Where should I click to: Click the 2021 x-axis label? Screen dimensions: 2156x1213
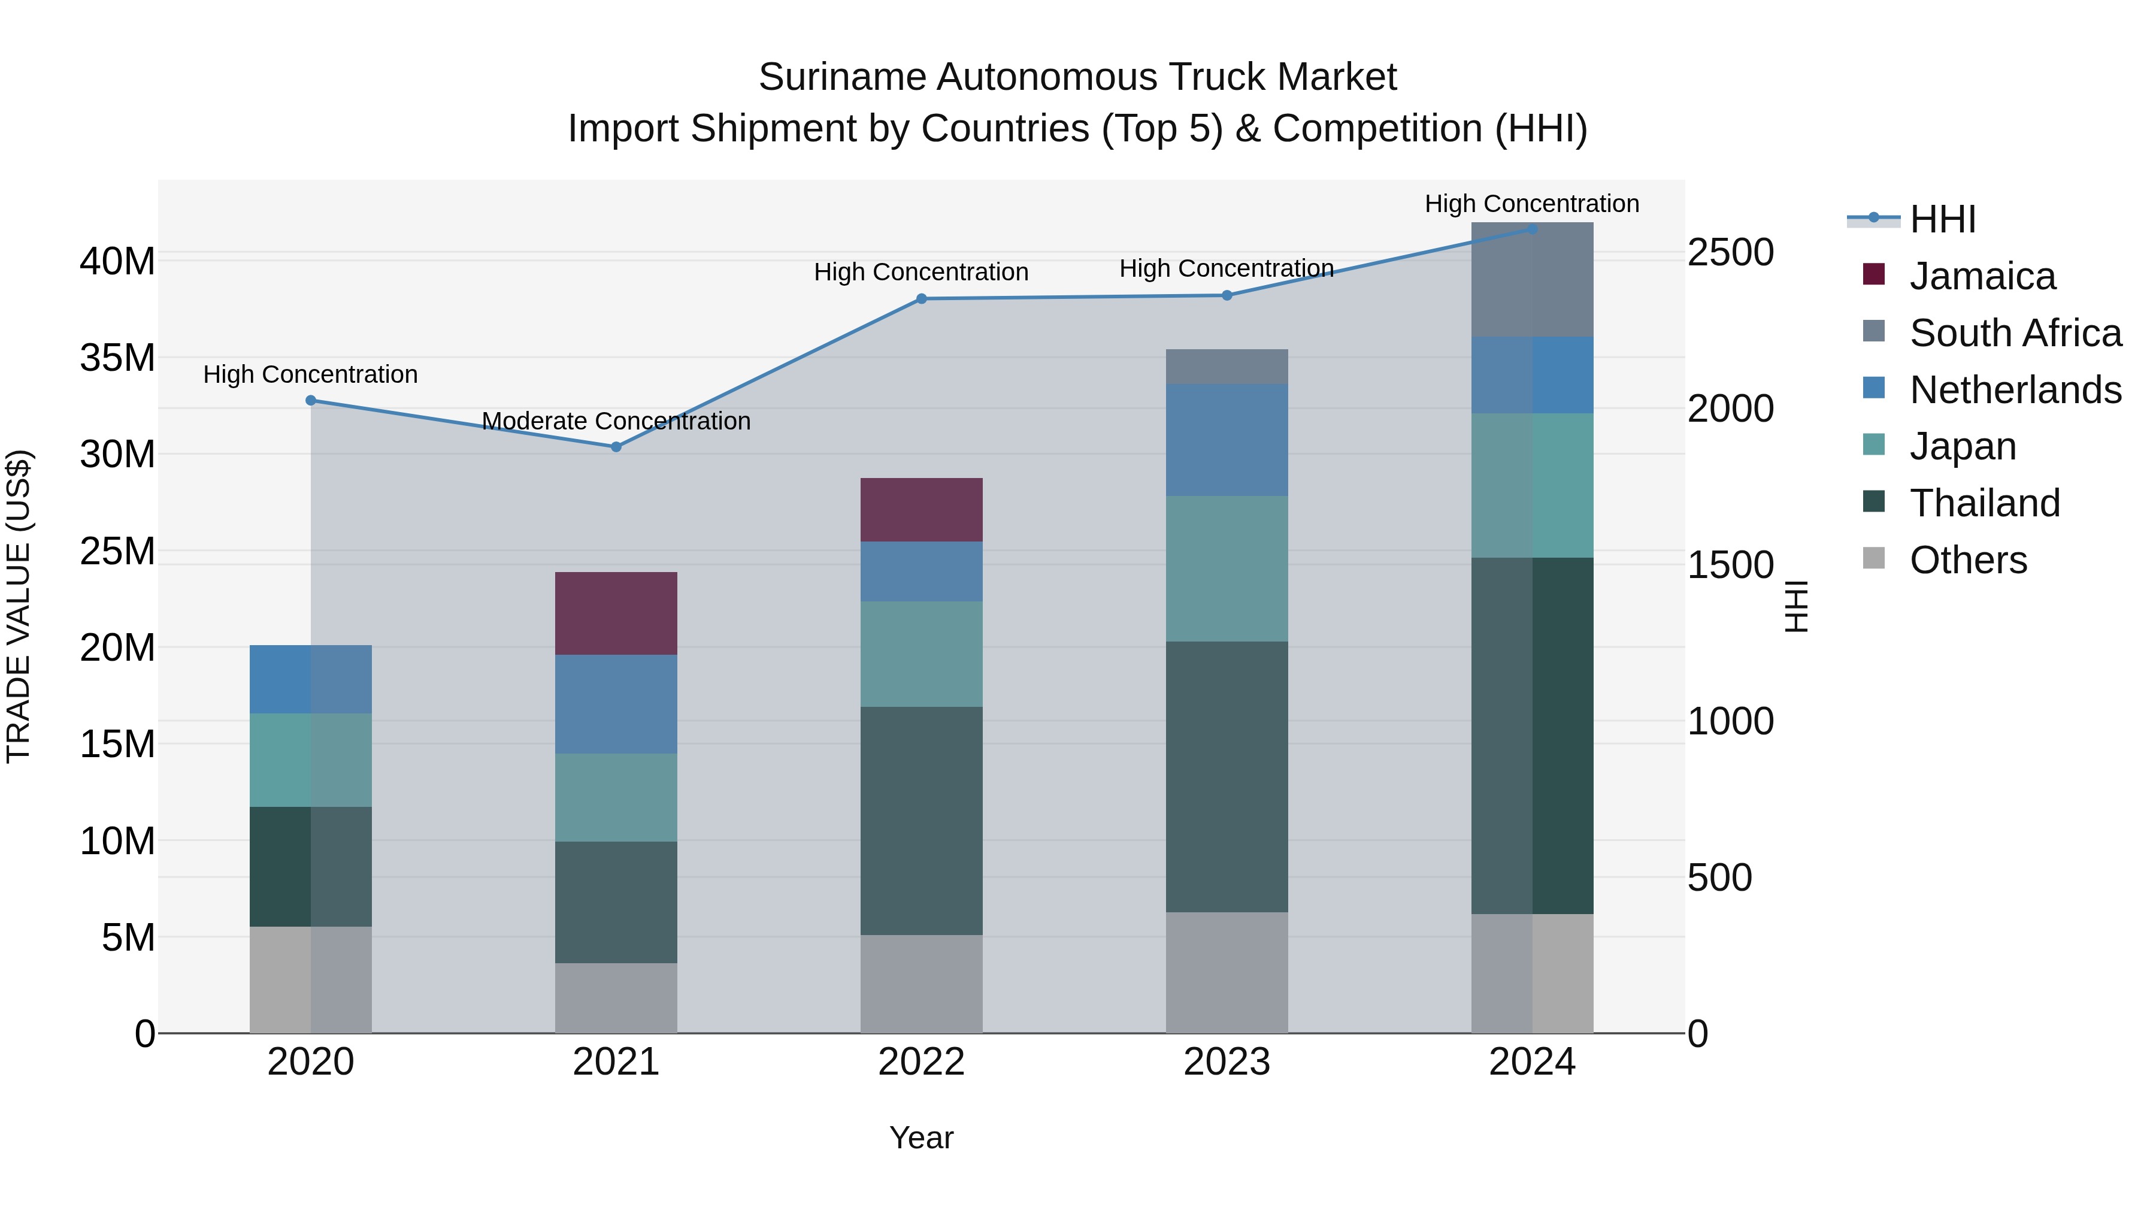coord(616,1062)
